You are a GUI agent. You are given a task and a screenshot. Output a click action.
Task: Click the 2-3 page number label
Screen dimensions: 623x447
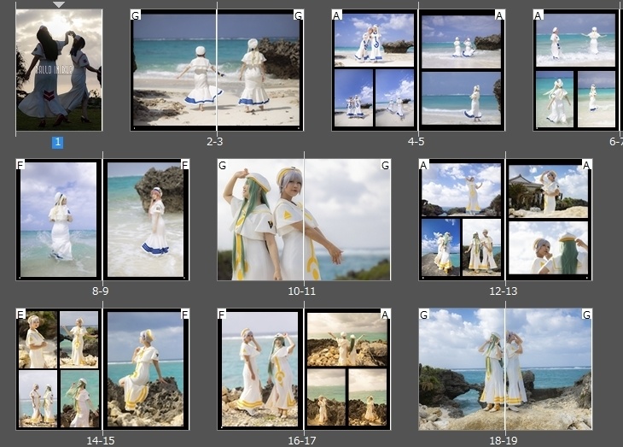pyautogui.click(x=214, y=142)
